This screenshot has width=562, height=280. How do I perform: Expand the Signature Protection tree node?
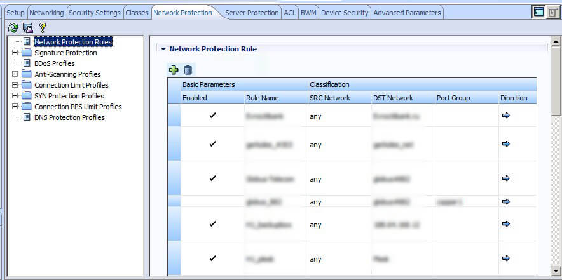click(15, 53)
